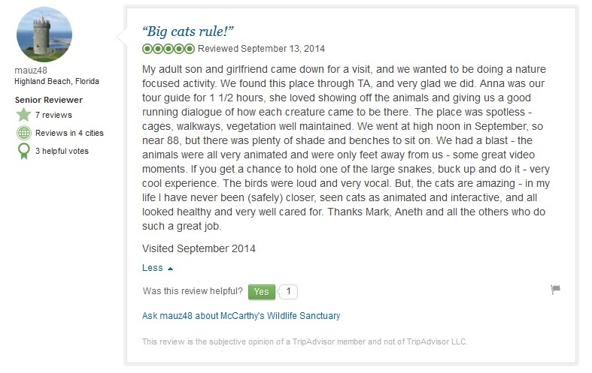Click the star icon beside 7 reviews
592x373 pixels.
[24, 115]
